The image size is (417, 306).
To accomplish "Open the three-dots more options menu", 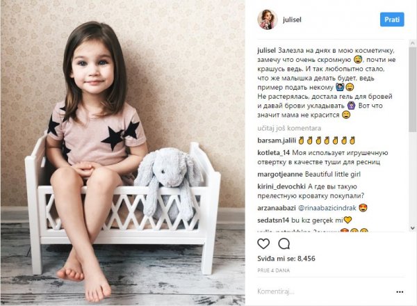I will pyautogui.click(x=400, y=292).
